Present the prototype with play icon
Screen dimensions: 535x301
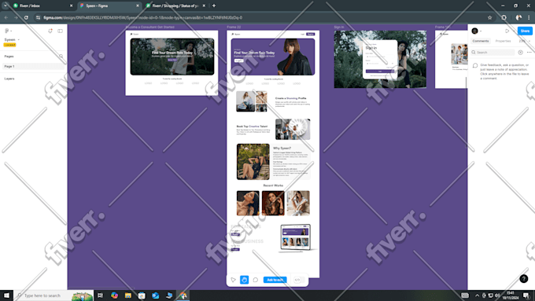coord(507,31)
